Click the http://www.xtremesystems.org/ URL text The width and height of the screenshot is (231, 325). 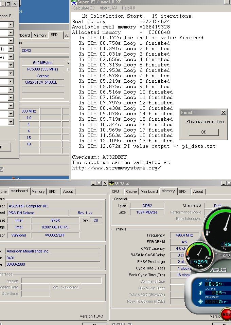pyautogui.click(x=117, y=168)
